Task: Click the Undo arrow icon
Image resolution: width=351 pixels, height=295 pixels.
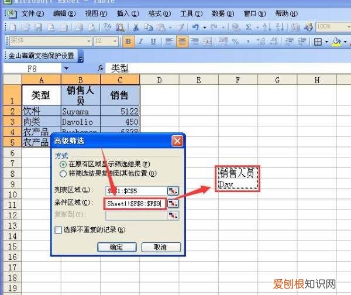Action: point(196,28)
